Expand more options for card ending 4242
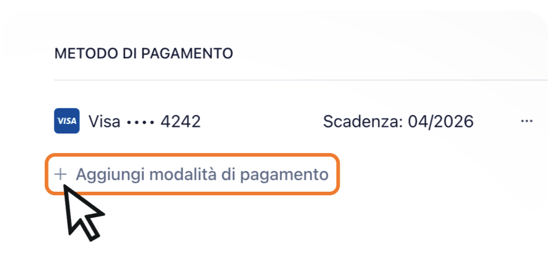 coord(526,121)
